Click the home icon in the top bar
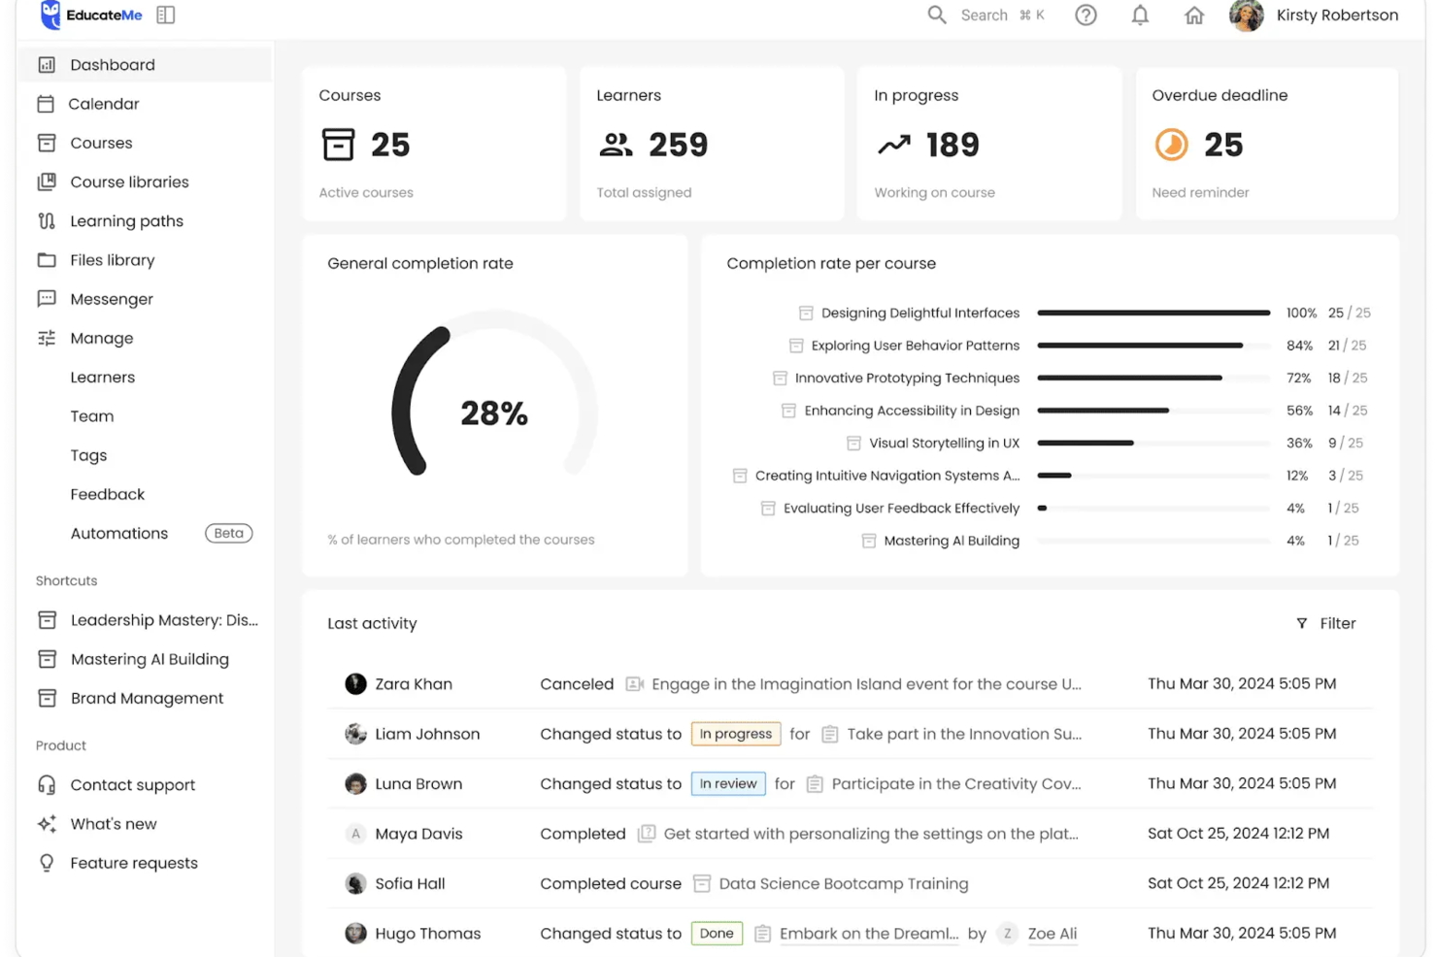 coord(1193,15)
